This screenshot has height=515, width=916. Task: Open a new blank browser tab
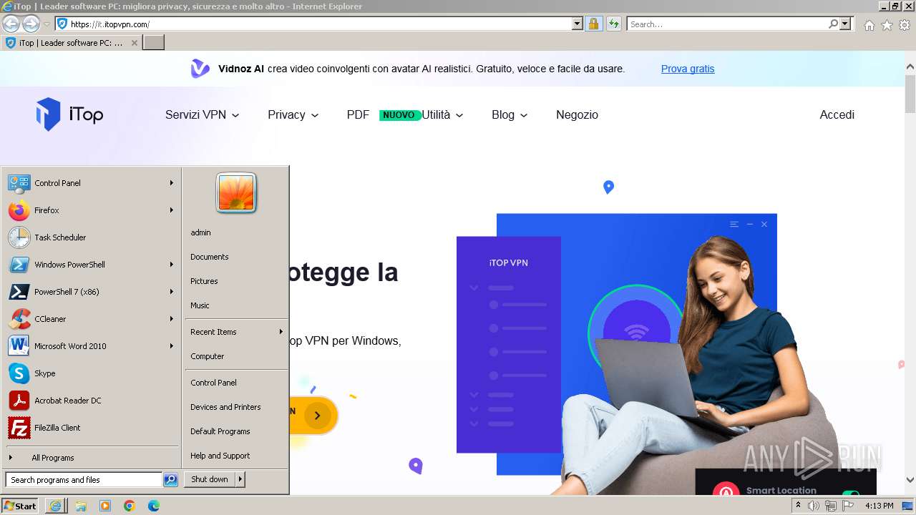point(154,43)
